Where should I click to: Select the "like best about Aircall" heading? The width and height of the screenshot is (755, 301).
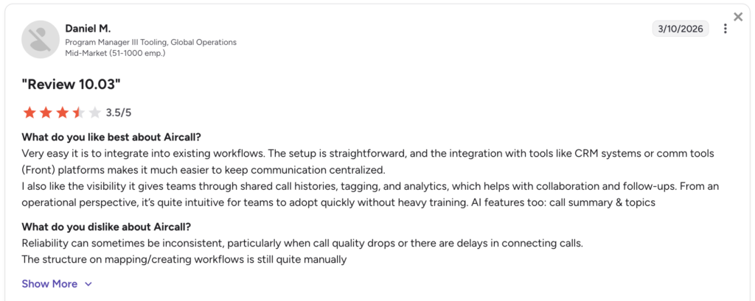[x=111, y=137]
